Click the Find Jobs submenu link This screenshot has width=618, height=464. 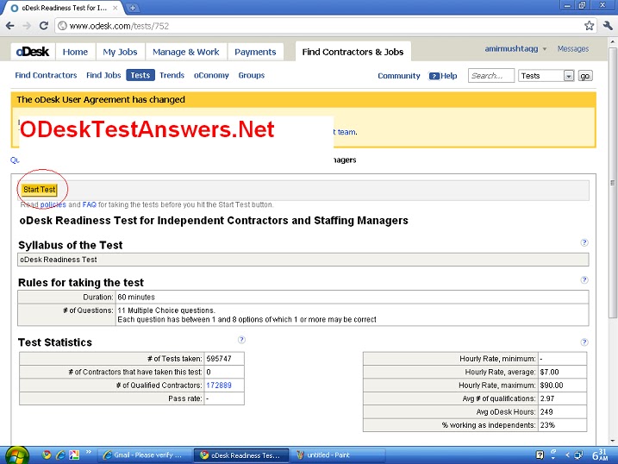(x=103, y=75)
